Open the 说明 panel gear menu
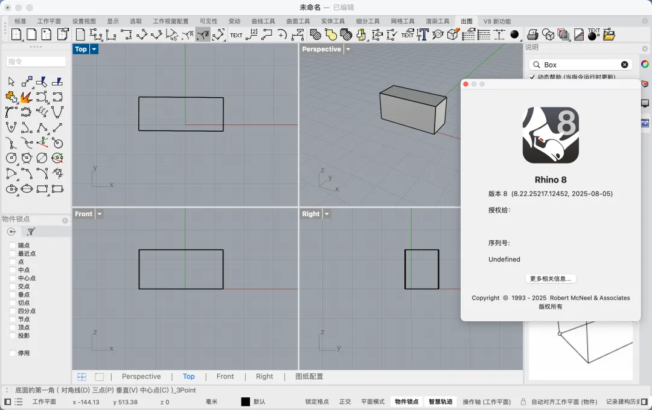The width and height of the screenshot is (652, 410). pyautogui.click(x=645, y=49)
